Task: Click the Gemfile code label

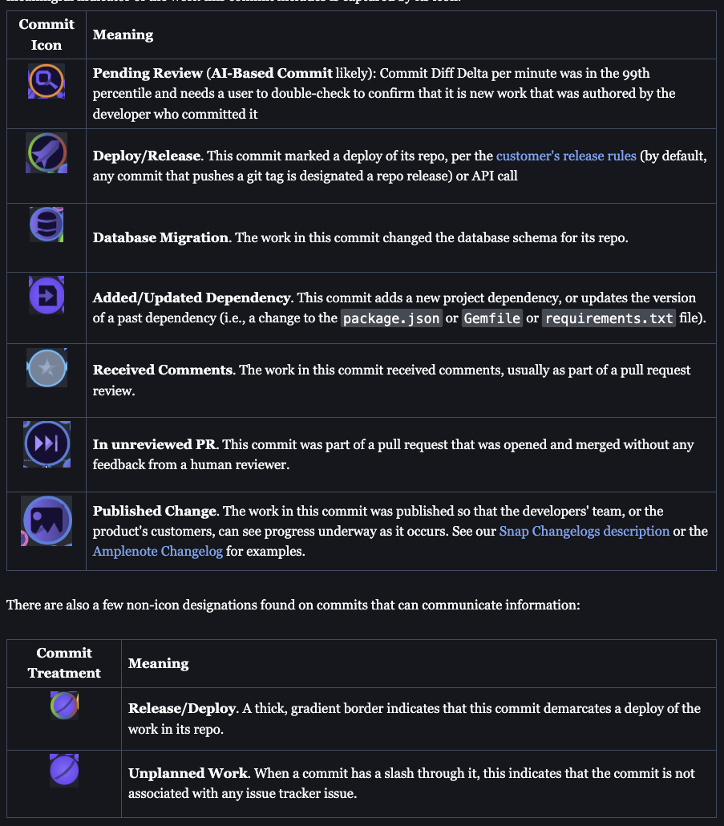Action: coord(492,318)
